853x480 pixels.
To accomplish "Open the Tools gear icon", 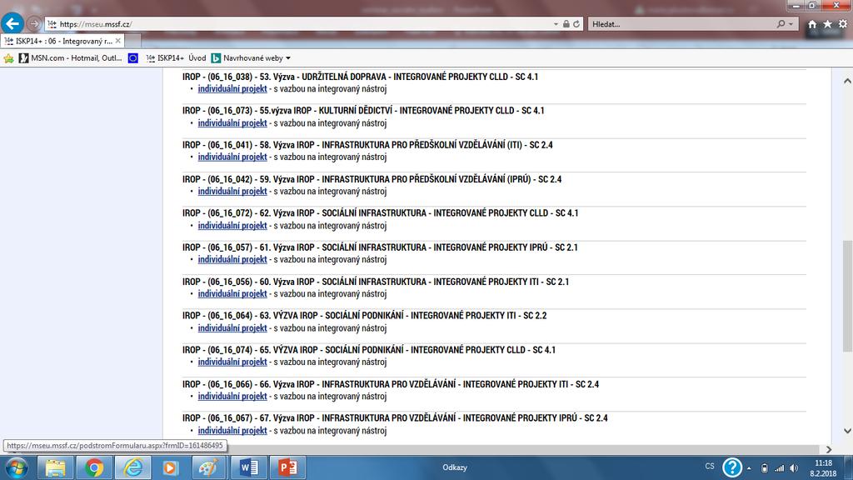I will (843, 24).
